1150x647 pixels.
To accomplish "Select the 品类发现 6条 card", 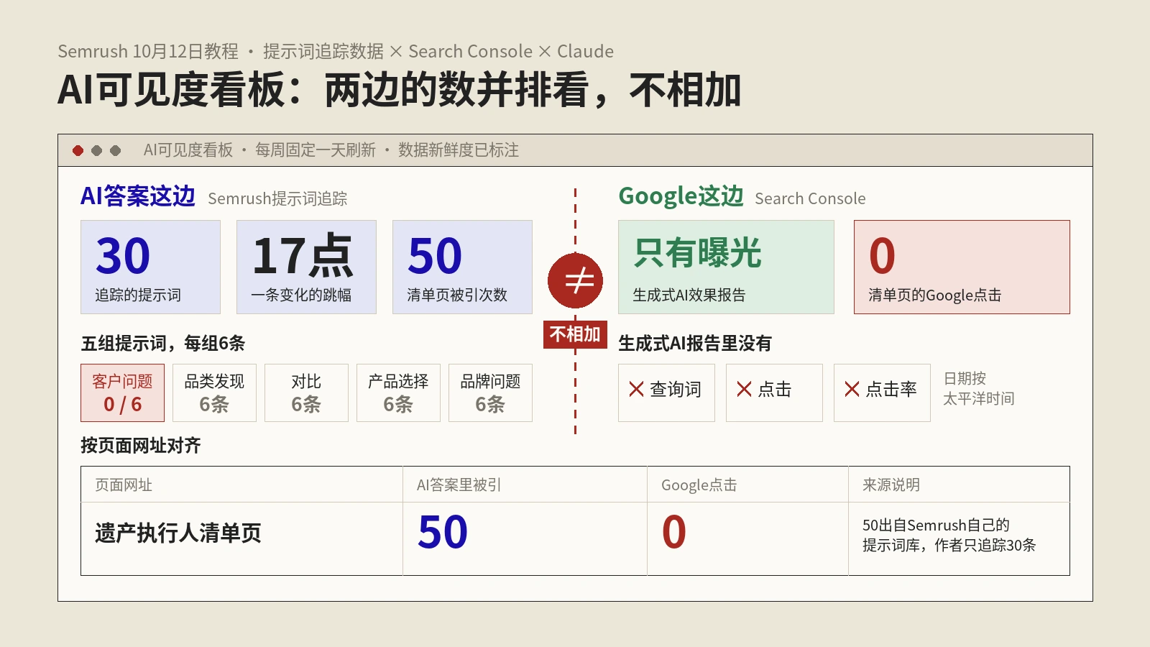I will (214, 393).
